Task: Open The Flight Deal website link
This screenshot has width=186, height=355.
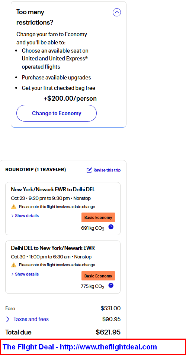Action: point(80,347)
